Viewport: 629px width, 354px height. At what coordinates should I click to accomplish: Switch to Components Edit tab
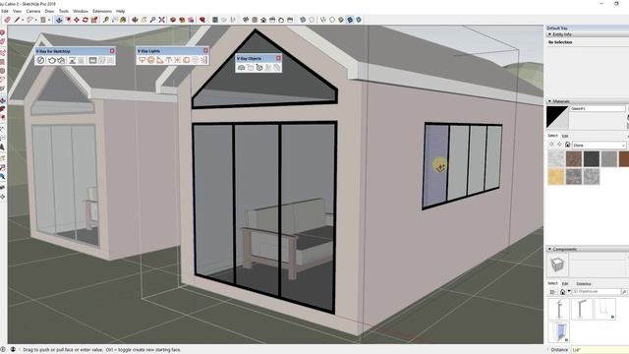565,284
